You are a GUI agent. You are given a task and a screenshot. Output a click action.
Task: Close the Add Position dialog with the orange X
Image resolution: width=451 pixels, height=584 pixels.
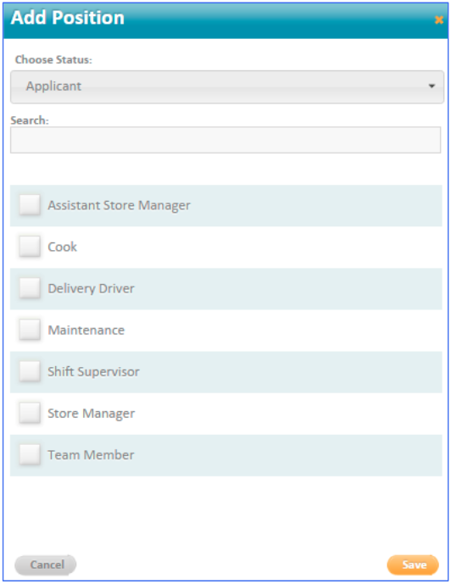click(439, 19)
